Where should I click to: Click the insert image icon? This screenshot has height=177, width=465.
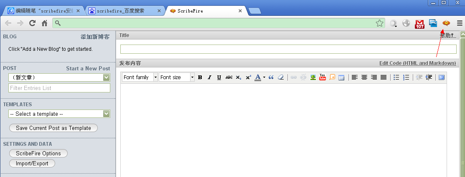(x=313, y=77)
